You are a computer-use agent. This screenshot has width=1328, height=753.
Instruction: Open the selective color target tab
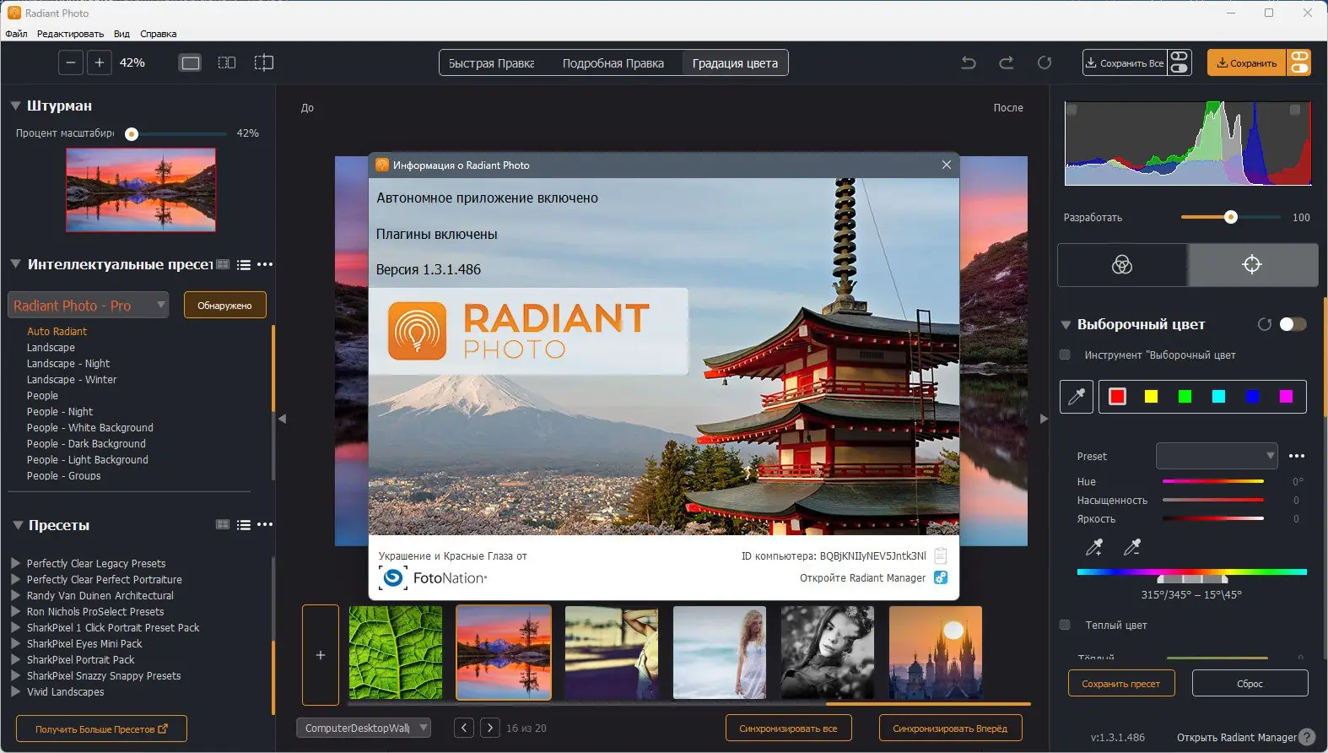click(x=1253, y=265)
